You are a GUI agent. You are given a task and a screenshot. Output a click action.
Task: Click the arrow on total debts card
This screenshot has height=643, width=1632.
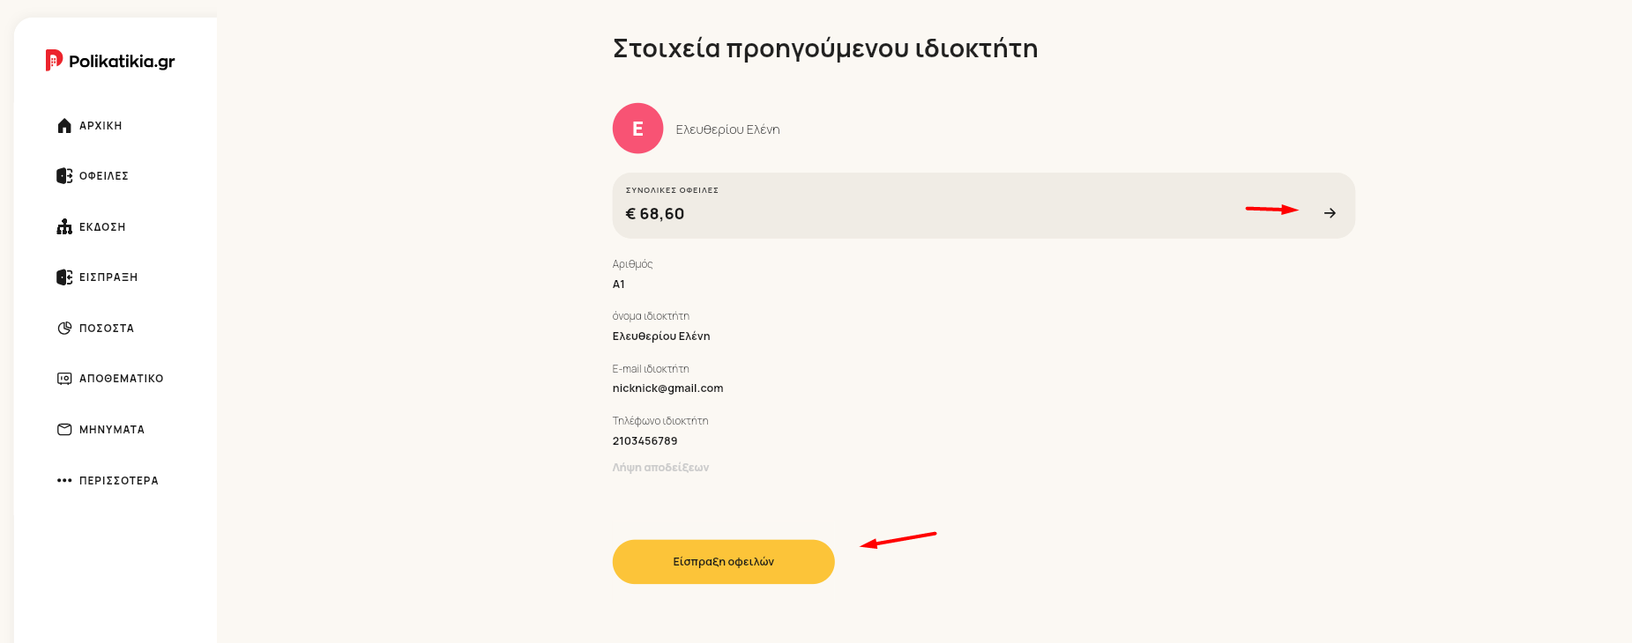(x=1330, y=213)
